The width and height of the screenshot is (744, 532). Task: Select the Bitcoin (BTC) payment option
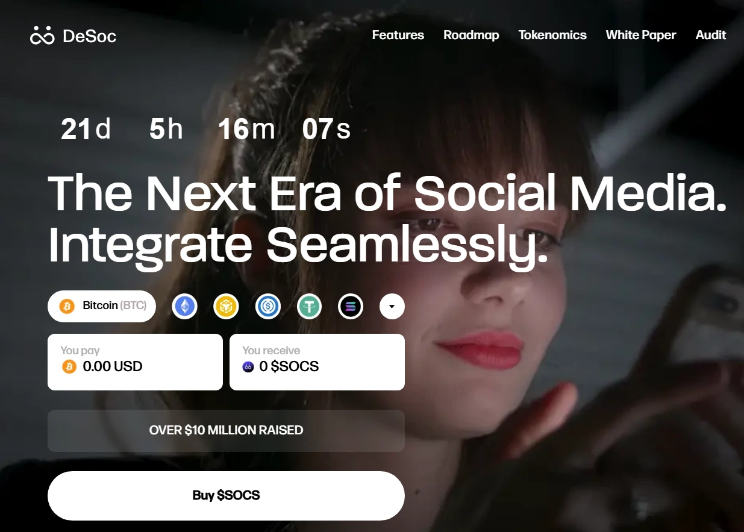click(x=102, y=306)
